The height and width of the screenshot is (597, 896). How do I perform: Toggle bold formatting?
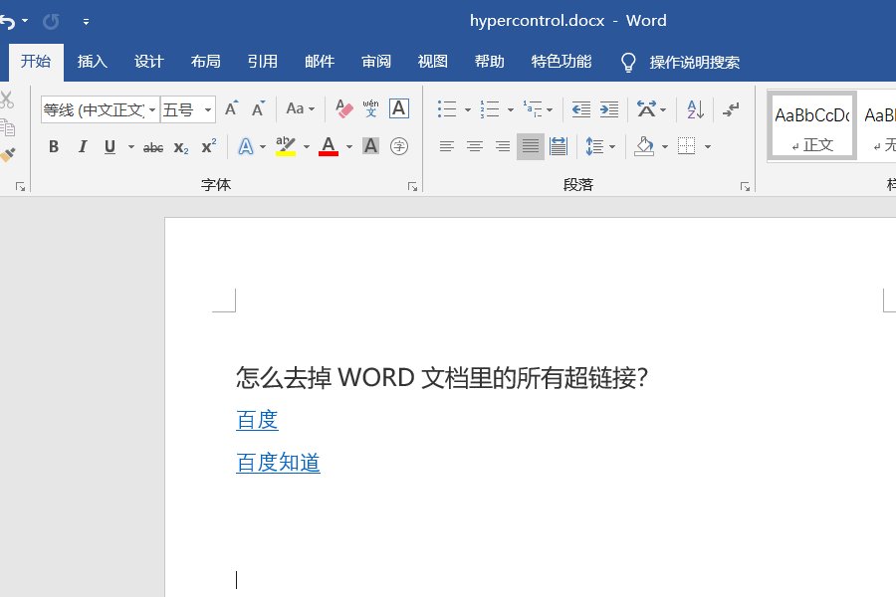click(x=54, y=146)
